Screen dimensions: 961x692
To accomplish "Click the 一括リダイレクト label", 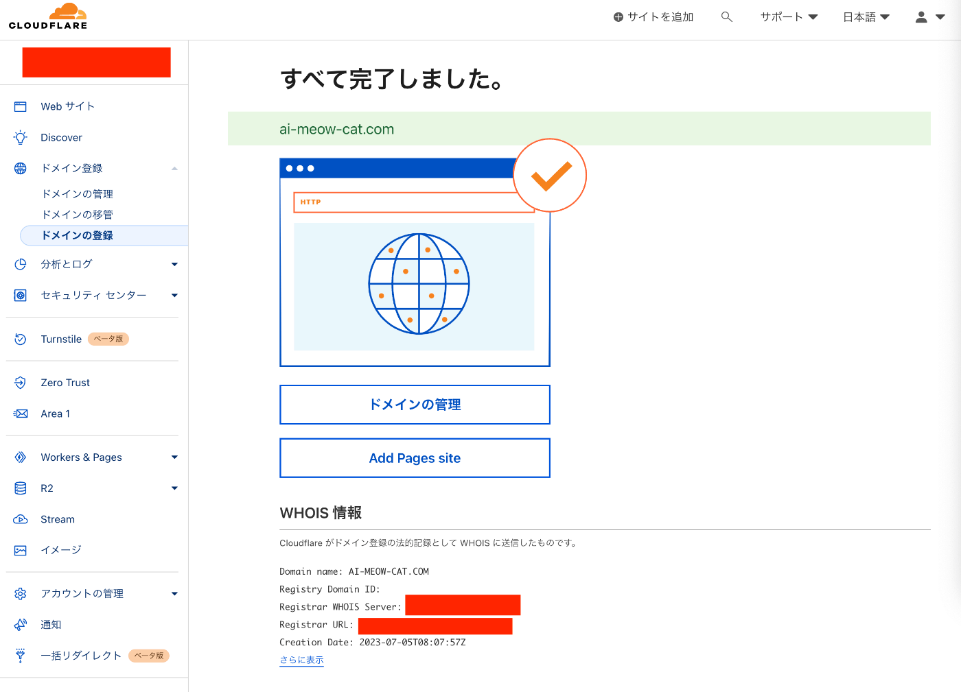I will [x=81, y=656].
